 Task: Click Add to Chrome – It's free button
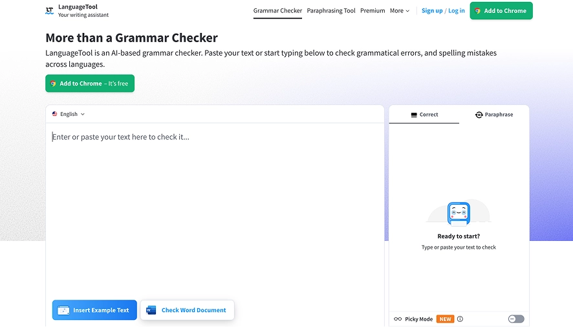(x=90, y=84)
